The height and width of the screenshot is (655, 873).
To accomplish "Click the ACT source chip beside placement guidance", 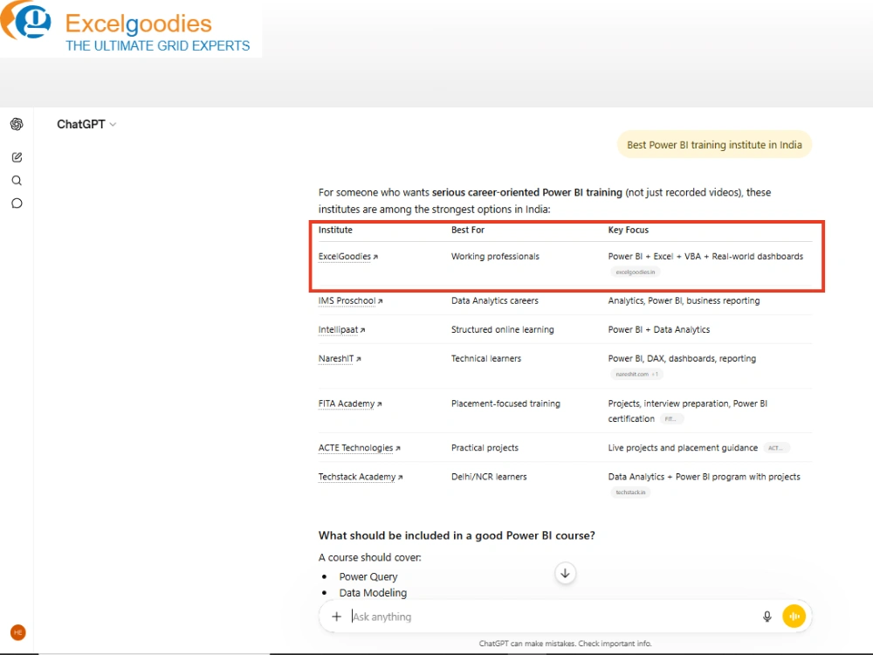I will pyautogui.click(x=776, y=448).
